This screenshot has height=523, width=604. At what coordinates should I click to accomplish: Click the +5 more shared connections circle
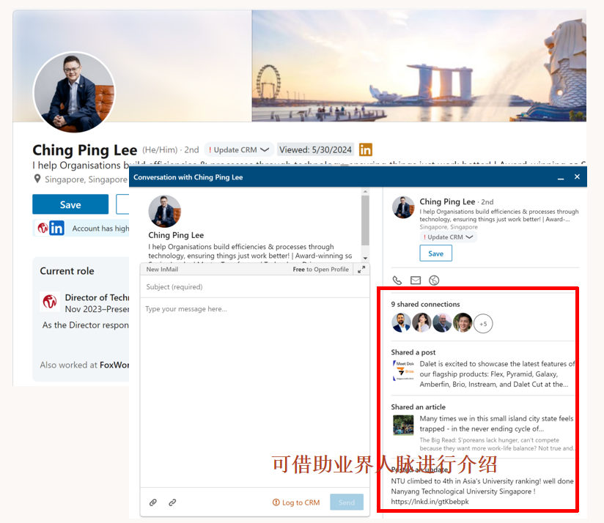point(483,323)
